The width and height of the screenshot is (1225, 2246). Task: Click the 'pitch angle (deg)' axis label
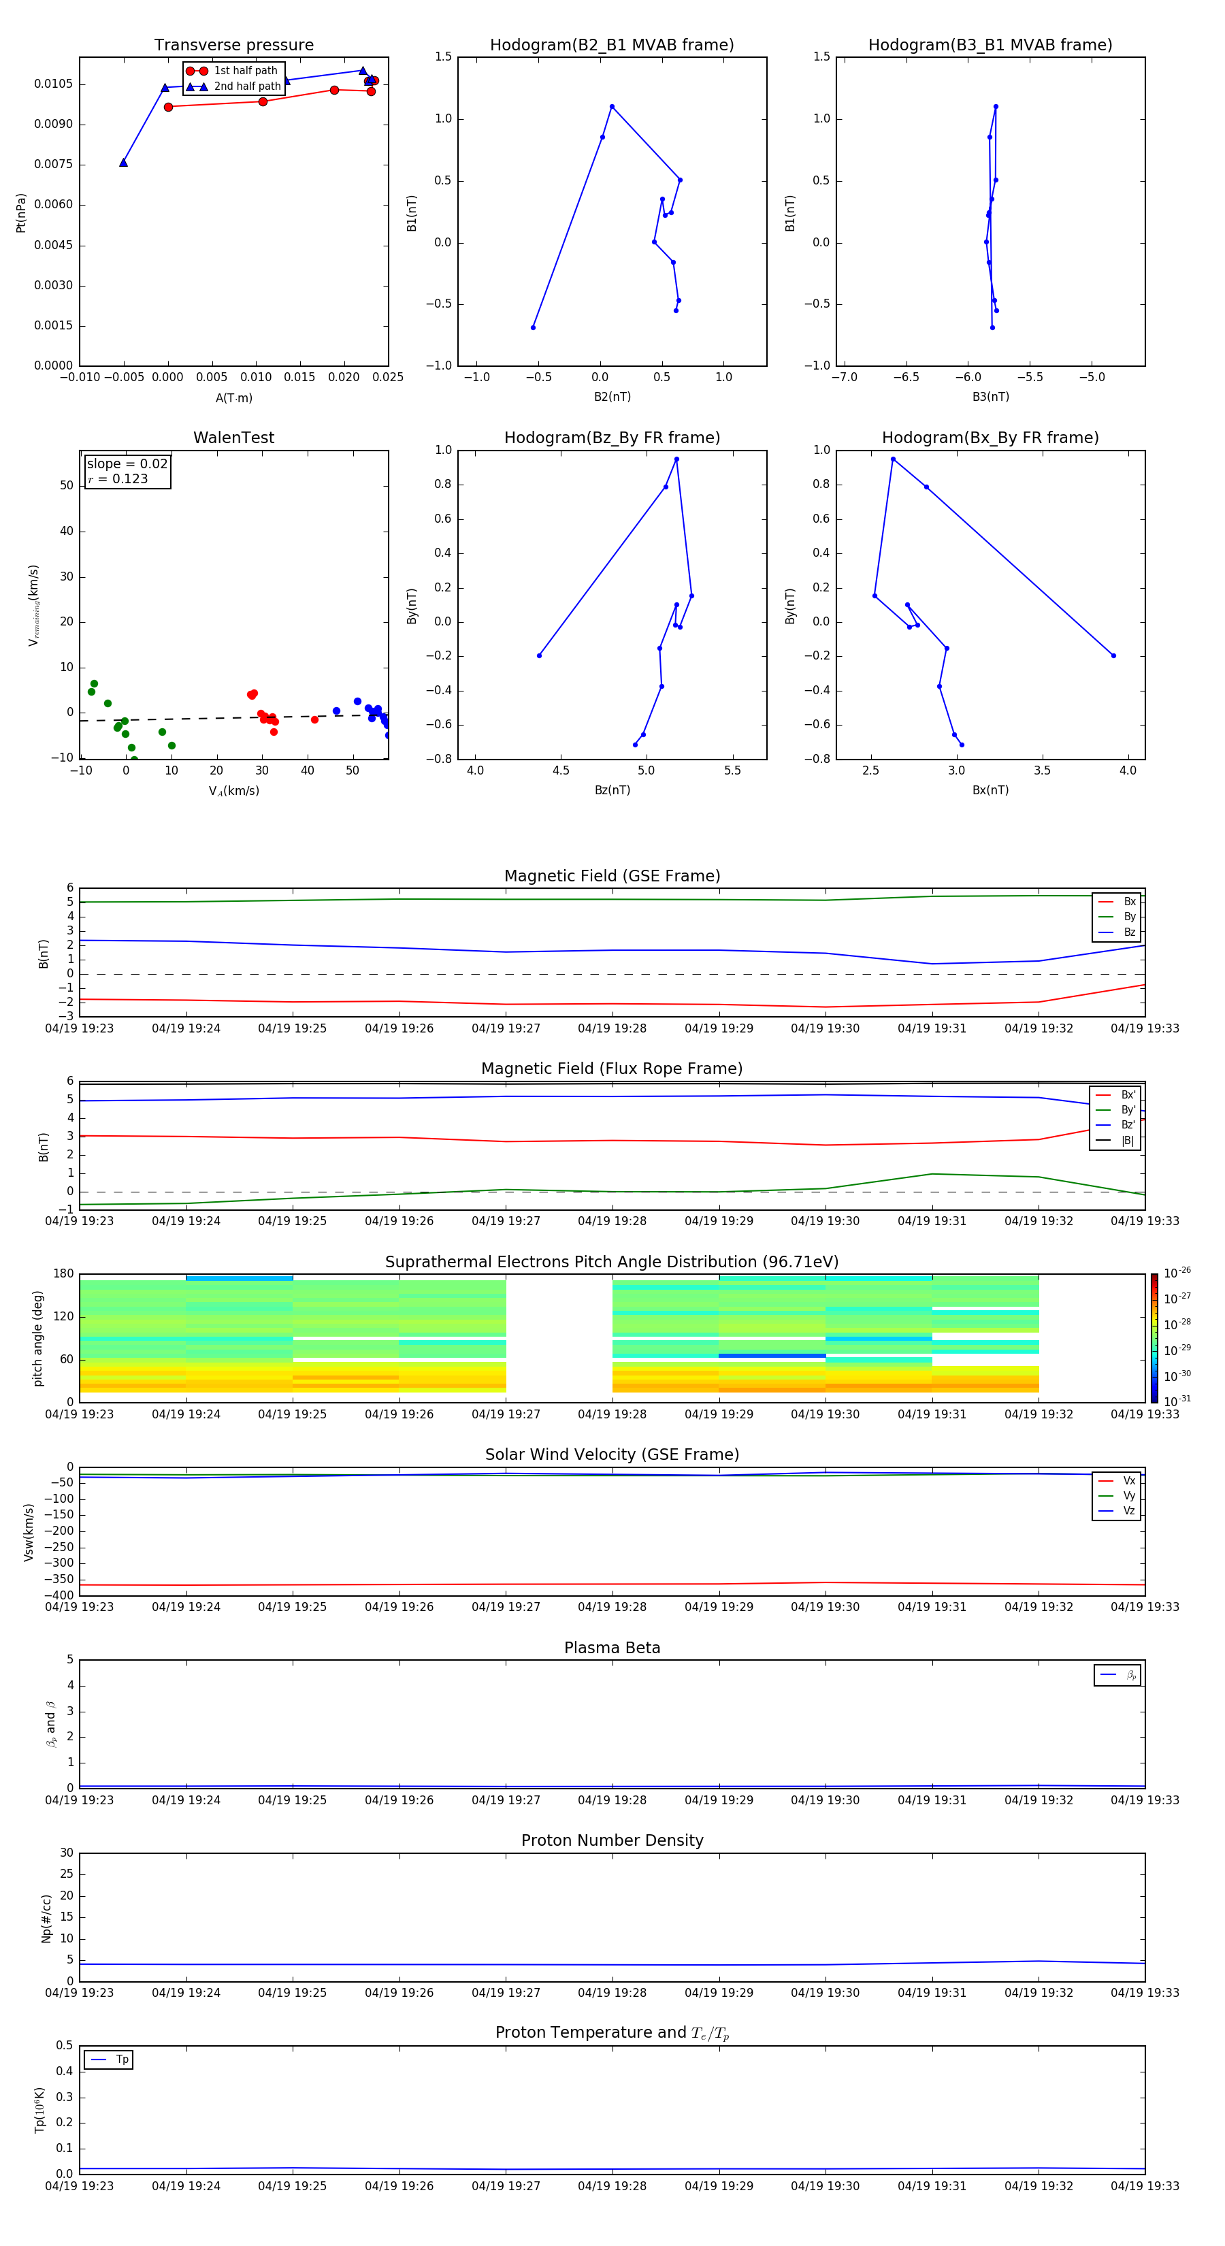point(37,1338)
